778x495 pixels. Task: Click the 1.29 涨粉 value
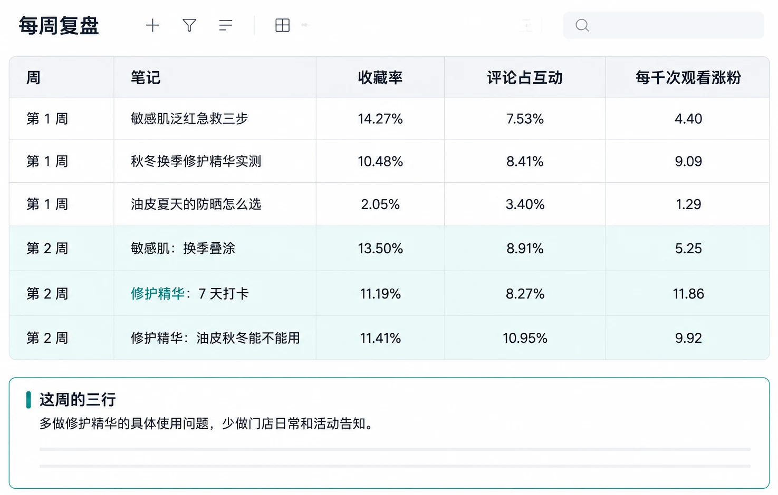(688, 204)
